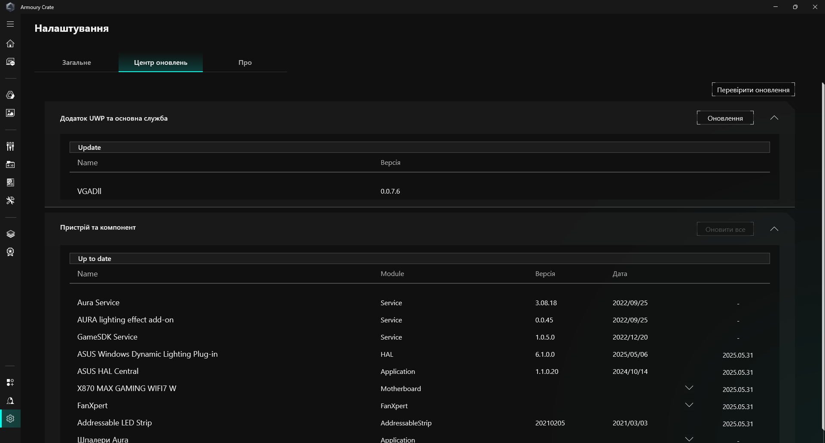Viewport: 825px width, 443px height.
Task: Select the X870 MAX GAMING WIFI7 W name
Action: point(127,388)
